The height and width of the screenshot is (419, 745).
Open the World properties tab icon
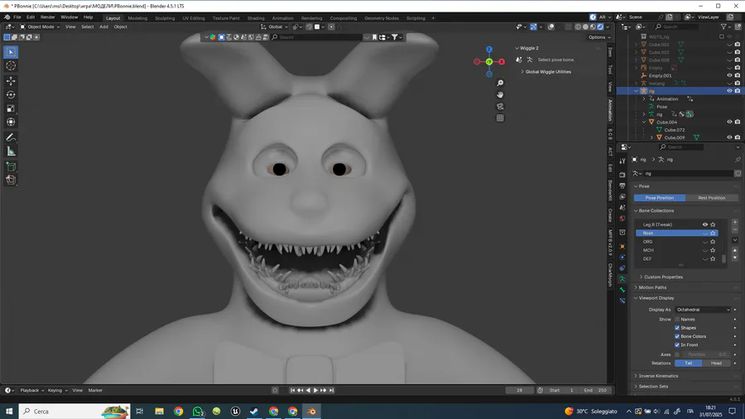[622, 219]
